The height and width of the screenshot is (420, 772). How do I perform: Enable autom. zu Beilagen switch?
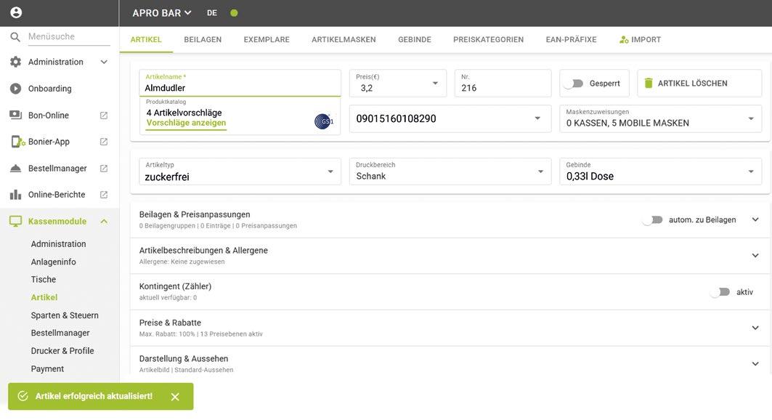pyautogui.click(x=652, y=219)
